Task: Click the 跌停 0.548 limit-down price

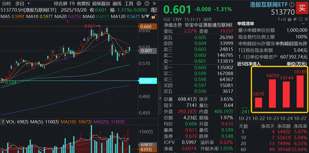Action: (x=227, y=136)
